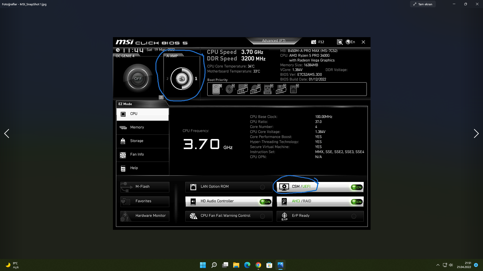Click the first hard disk boot priority icon

[x=216, y=89]
